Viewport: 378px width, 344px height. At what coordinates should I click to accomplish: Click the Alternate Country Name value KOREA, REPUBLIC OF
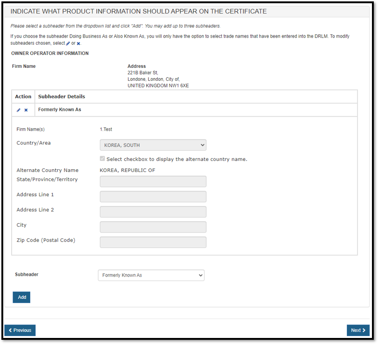127,170
